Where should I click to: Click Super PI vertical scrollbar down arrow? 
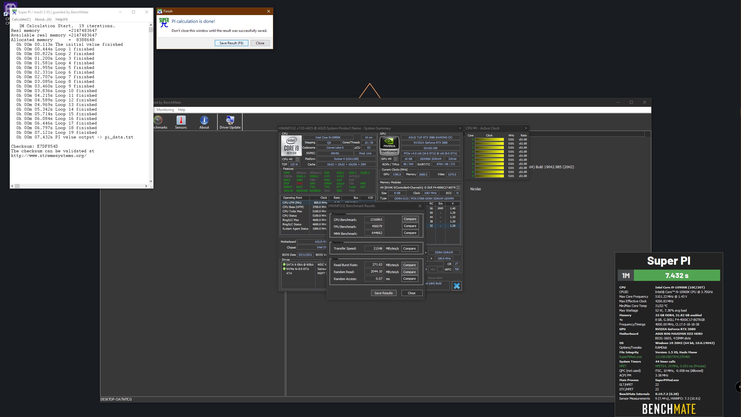(151, 181)
